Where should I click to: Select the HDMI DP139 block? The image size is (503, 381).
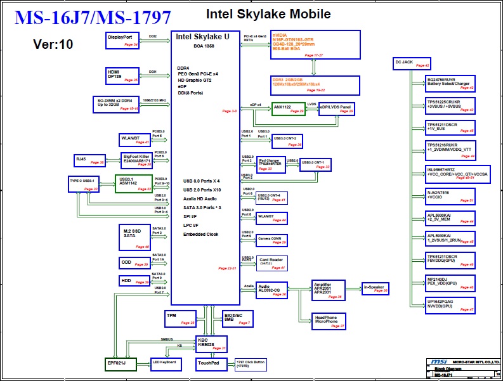pyautogui.click(x=122, y=76)
